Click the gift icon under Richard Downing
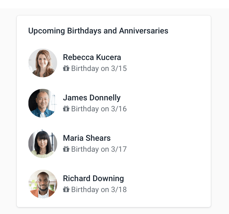 click(66, 189)
